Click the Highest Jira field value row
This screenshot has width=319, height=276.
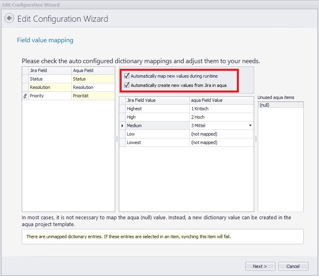[157, 109]
